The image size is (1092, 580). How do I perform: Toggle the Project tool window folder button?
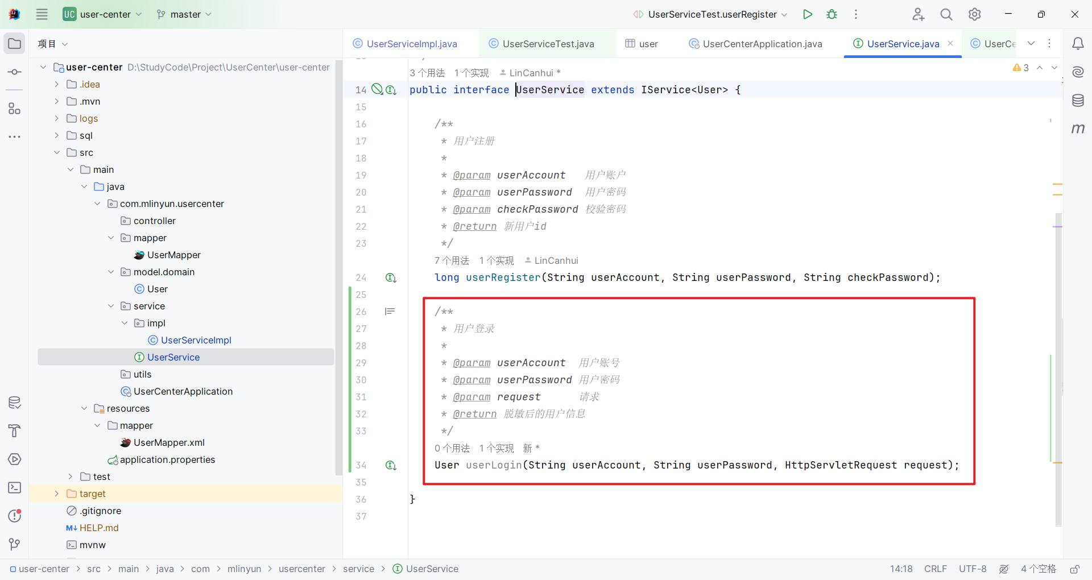[x=15, y=44]
